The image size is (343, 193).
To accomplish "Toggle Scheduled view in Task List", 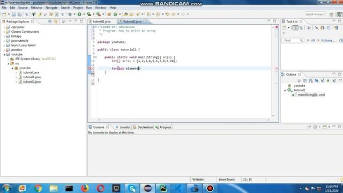I will 301,28.
